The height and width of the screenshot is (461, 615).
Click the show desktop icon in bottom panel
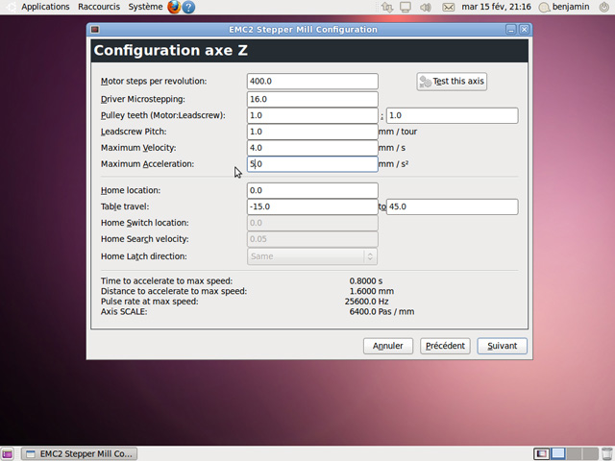[7, 453]
